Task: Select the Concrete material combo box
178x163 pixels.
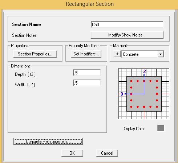Action: click(143, 54)
